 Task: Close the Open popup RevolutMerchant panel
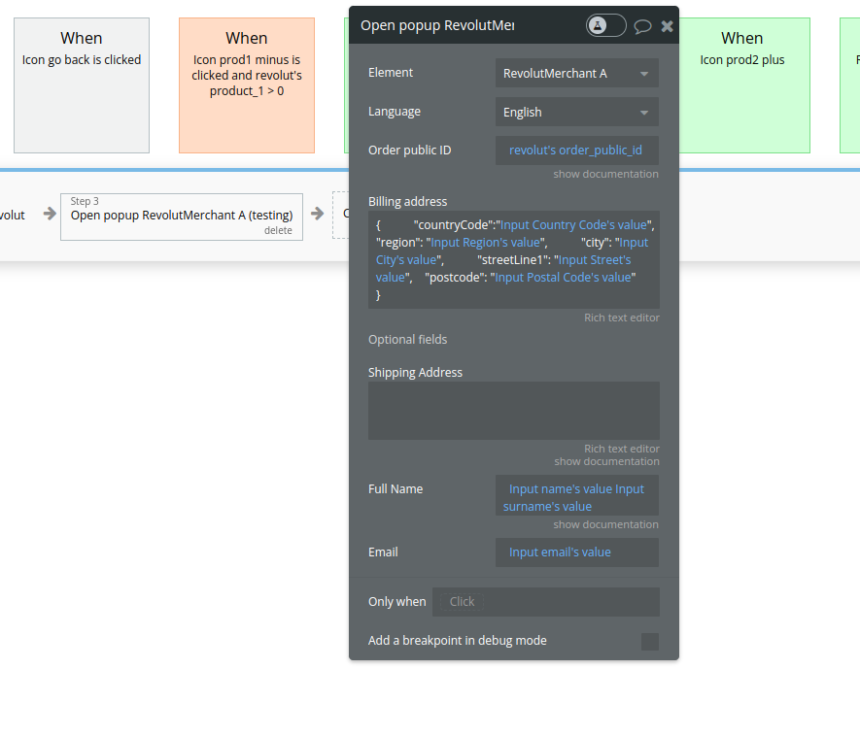click(667, 26)
